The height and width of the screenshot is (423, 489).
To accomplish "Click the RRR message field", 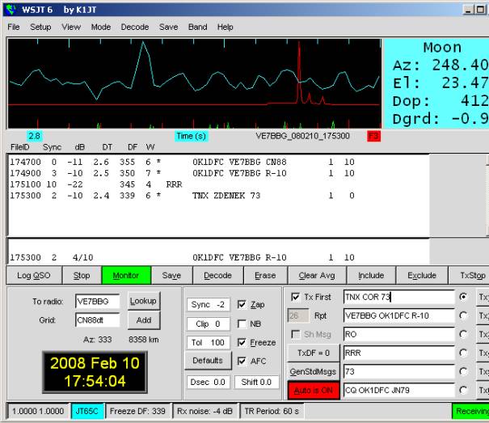I will 398,353.
